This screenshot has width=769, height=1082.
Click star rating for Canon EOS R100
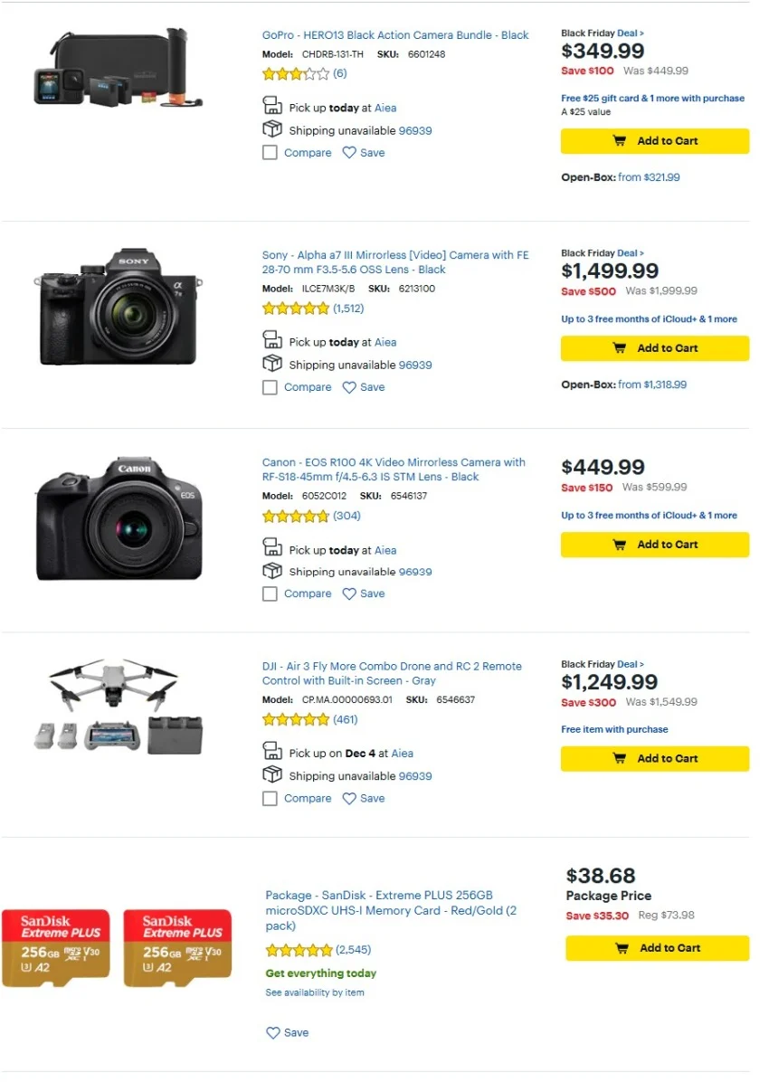pos(296,517)
